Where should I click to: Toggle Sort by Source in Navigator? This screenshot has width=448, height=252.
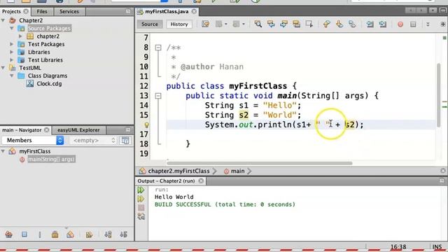[123, 234]
